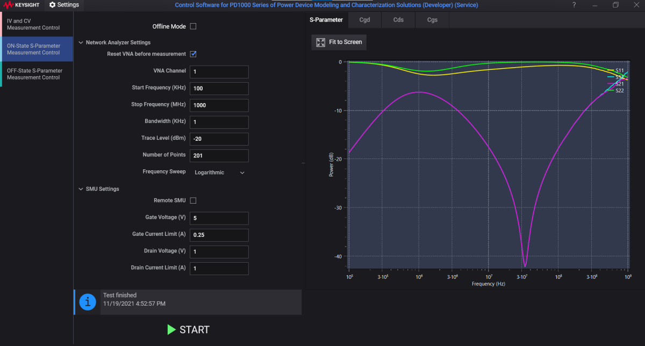Click the Fit to Screen button
The image size is (645, 346).
[x=339, y=42]
